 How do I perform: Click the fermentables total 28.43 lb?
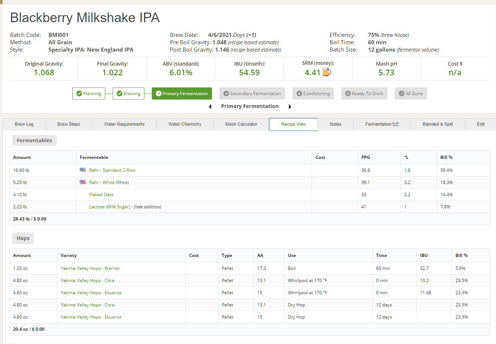point(21,219)
